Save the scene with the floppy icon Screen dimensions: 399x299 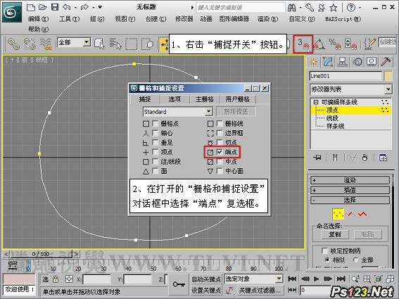[55, 7]
